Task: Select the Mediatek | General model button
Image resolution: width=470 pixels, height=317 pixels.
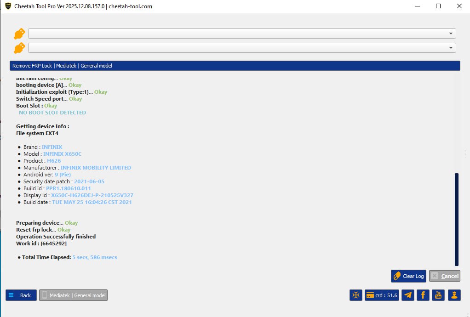Action: [73, 295]
